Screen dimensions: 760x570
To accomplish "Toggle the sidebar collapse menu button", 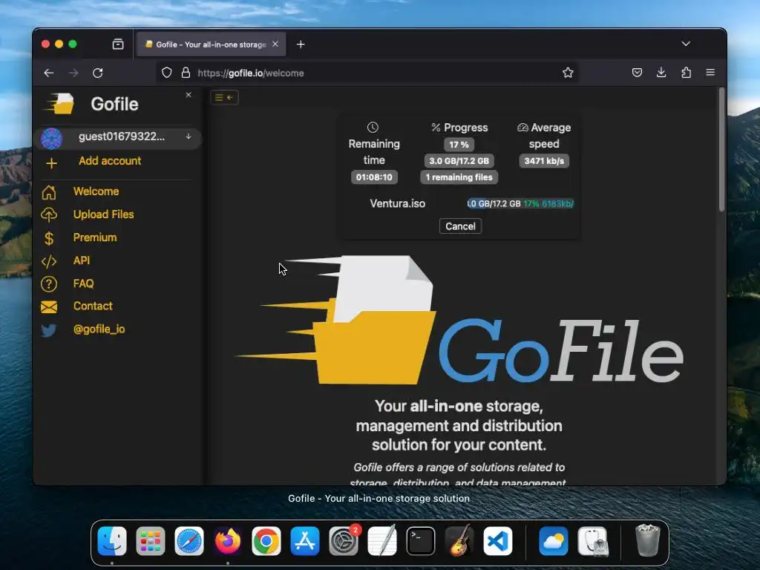I will click(x=224, y=97).
